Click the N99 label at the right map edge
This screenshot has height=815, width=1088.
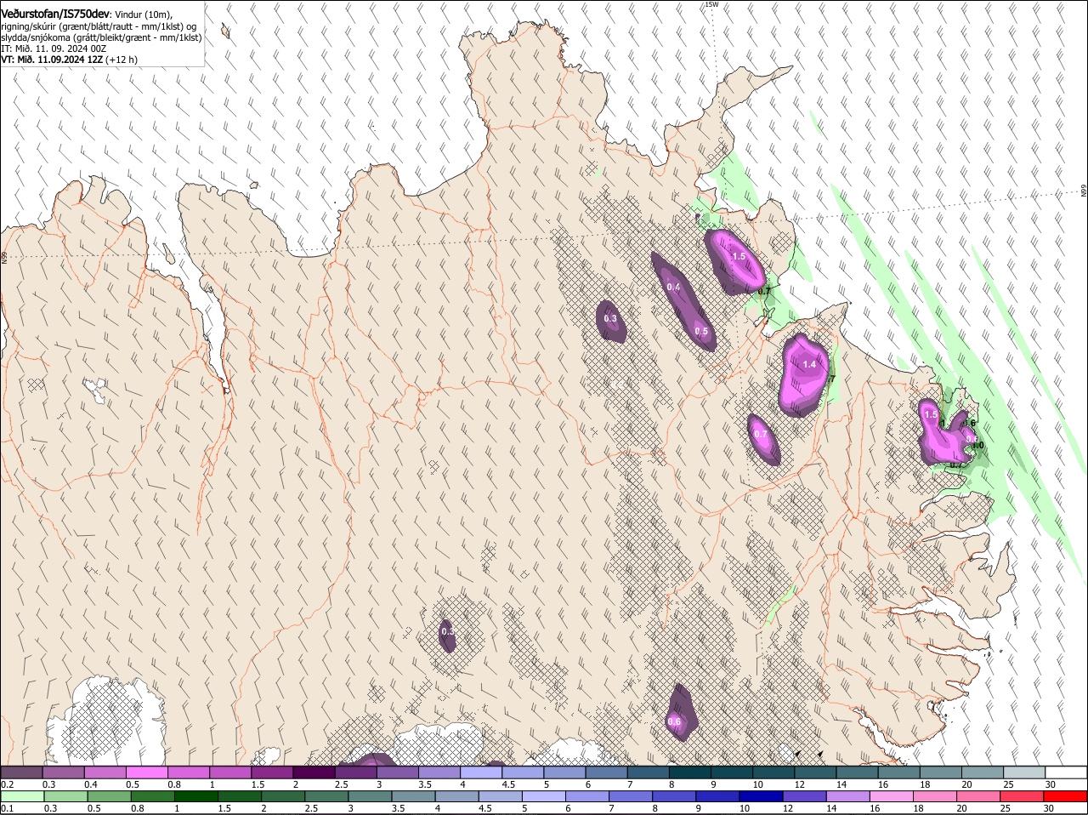(x=1084, y=191)
